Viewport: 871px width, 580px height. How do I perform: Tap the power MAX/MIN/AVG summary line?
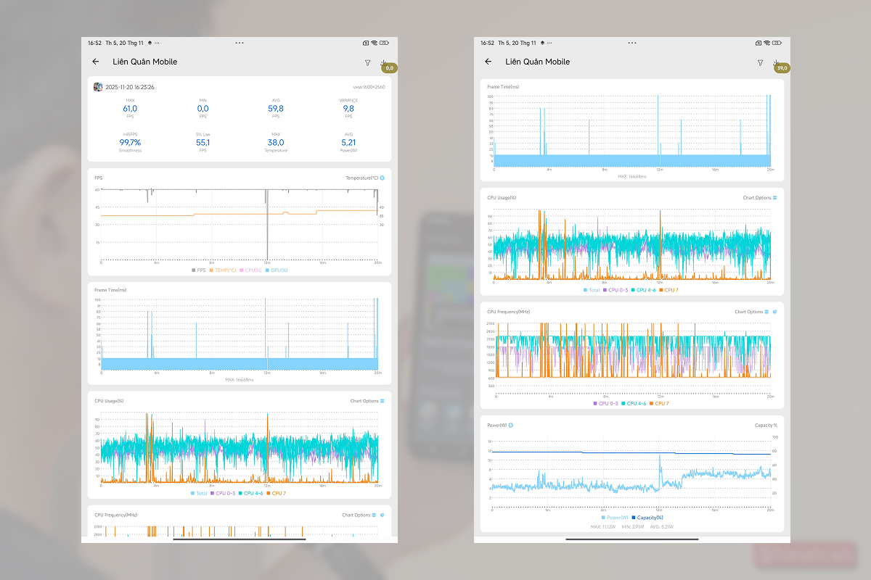point(632,526)
